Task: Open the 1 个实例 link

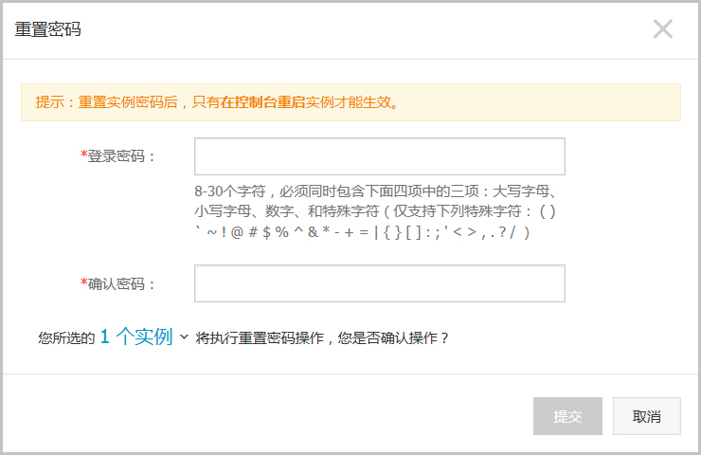Action: click(135, 337)
